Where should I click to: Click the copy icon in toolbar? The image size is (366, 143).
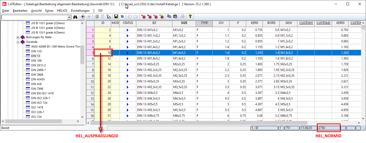(x=169, y=17)
